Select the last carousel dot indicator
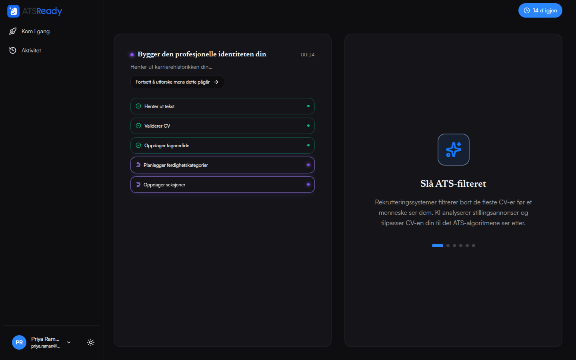 click(x=474, y=246)
